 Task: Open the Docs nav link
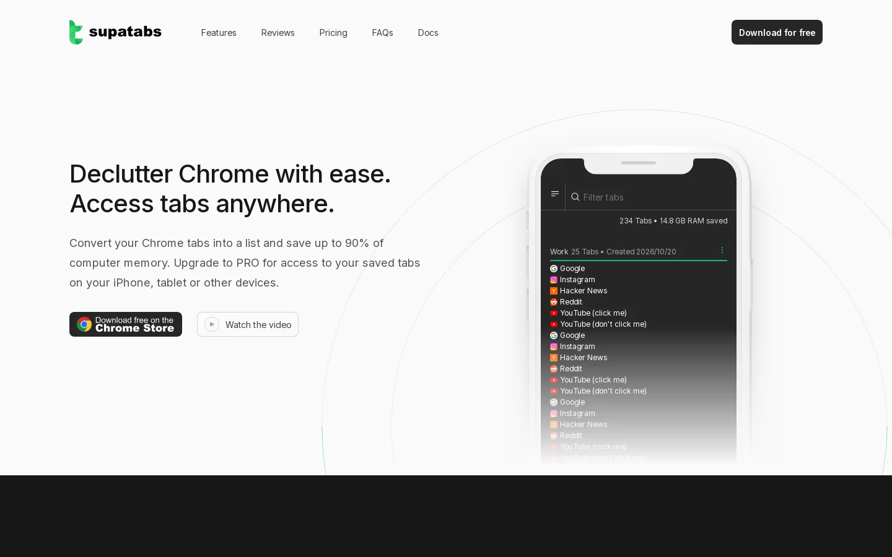(x=428, y=33)
